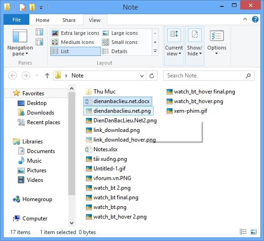Expand the layout gallery more arrow

(155, 51)
